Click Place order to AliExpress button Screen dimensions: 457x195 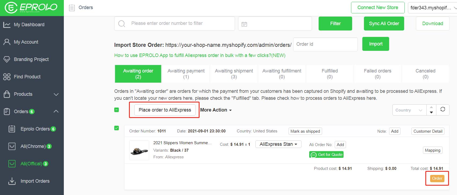pyautogui.click(x=165, y=110)
